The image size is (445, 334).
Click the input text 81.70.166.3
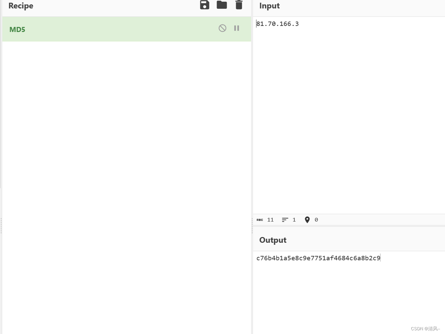pyautogui.click(x=278, y=24)
